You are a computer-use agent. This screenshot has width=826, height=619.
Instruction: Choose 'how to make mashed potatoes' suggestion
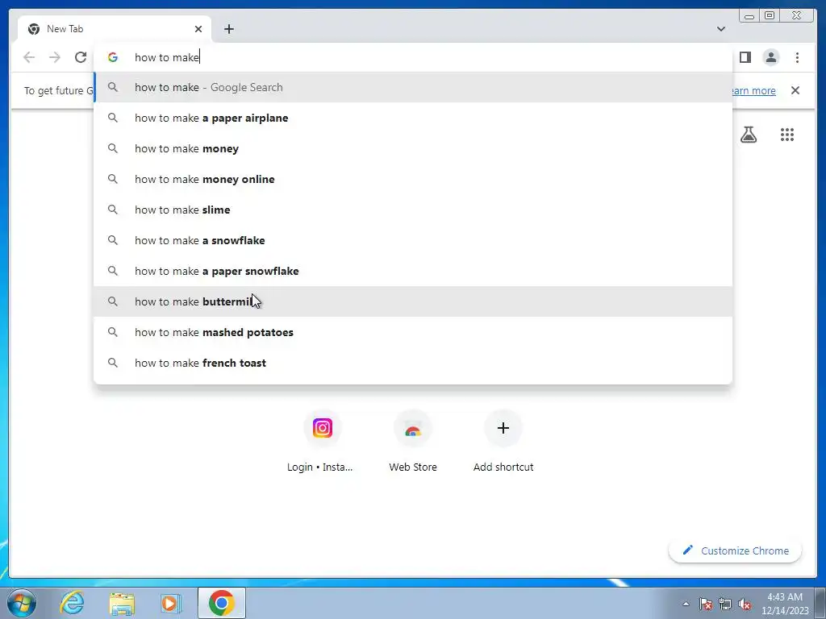413,332
